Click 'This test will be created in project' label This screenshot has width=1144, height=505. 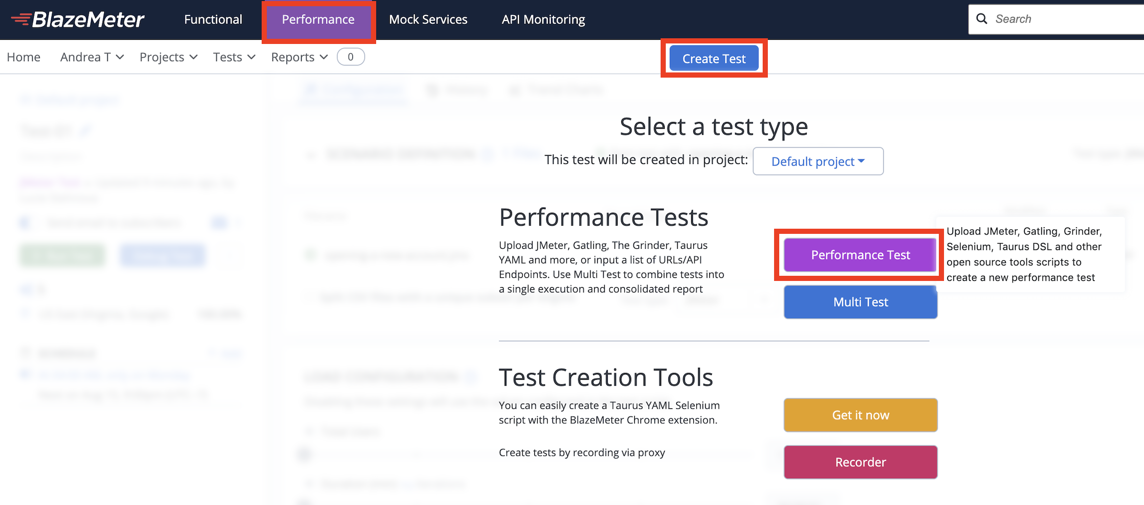[646, 160]
